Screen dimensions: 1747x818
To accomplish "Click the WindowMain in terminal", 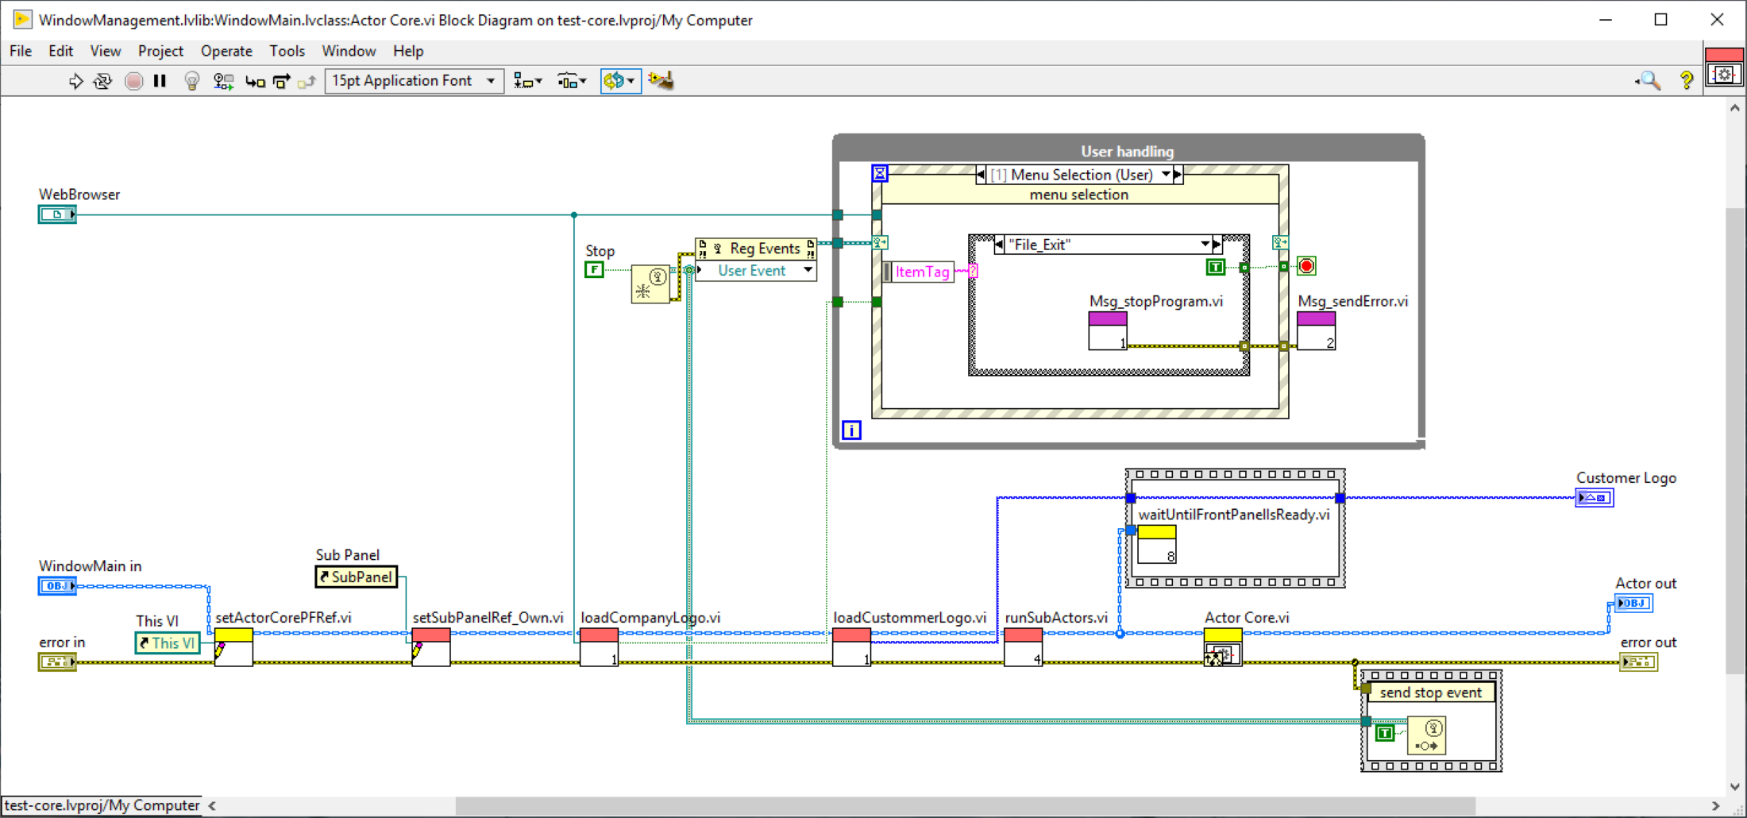I will [x=57, y=586].
